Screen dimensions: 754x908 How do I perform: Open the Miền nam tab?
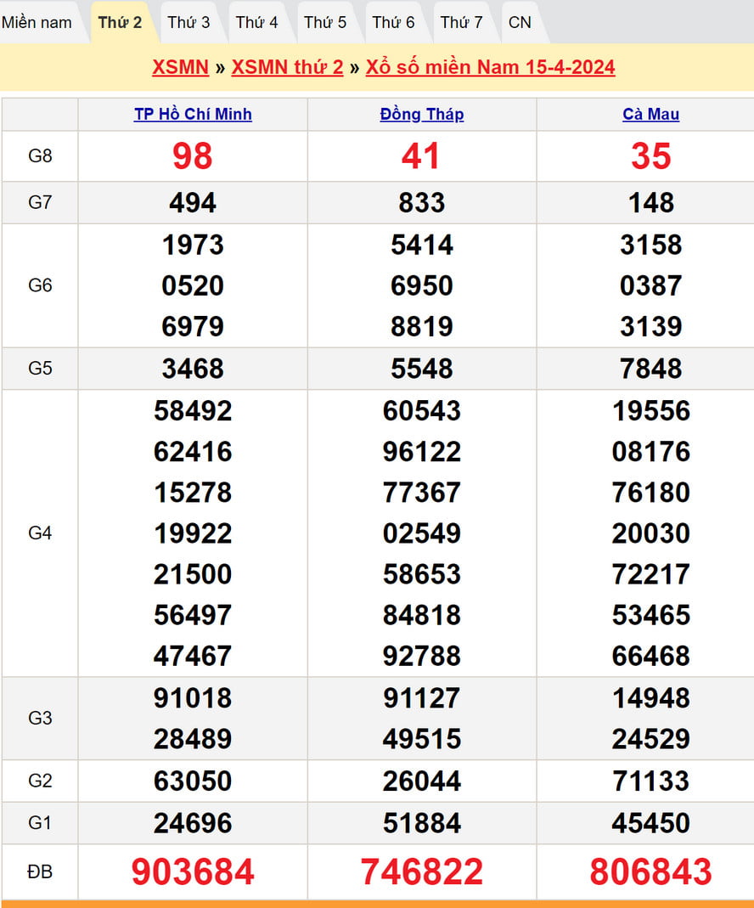37,22
